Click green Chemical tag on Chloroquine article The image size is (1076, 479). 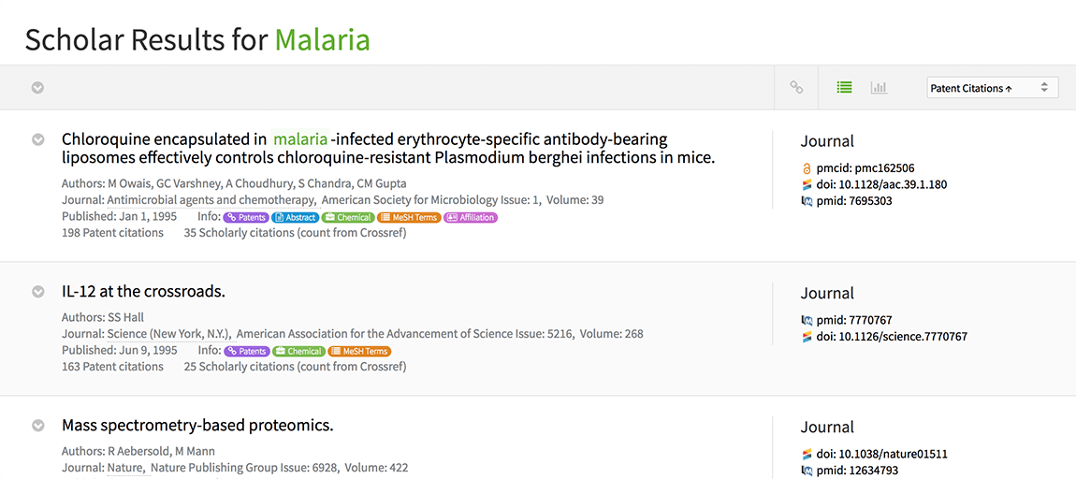pos(348,218)
